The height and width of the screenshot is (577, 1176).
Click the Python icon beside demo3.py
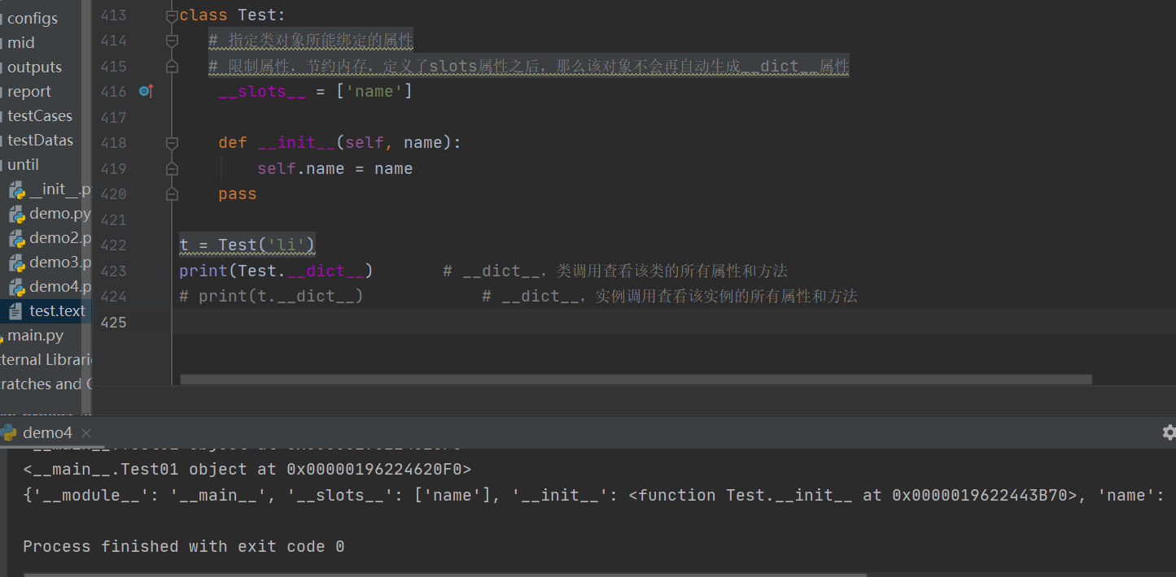[x=17, y=263]
